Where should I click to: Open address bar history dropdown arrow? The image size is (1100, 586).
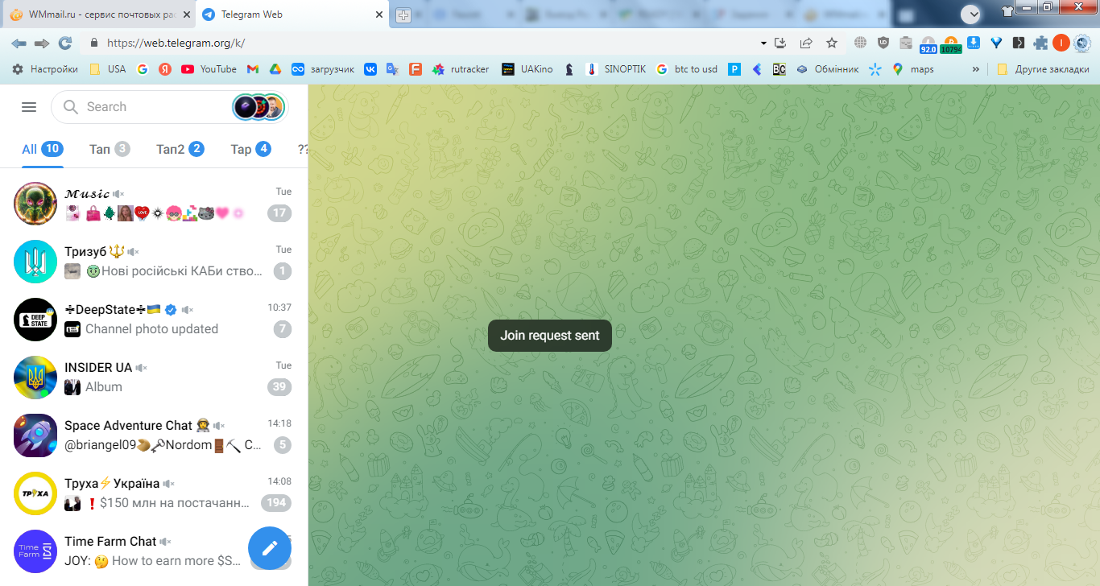763,43
